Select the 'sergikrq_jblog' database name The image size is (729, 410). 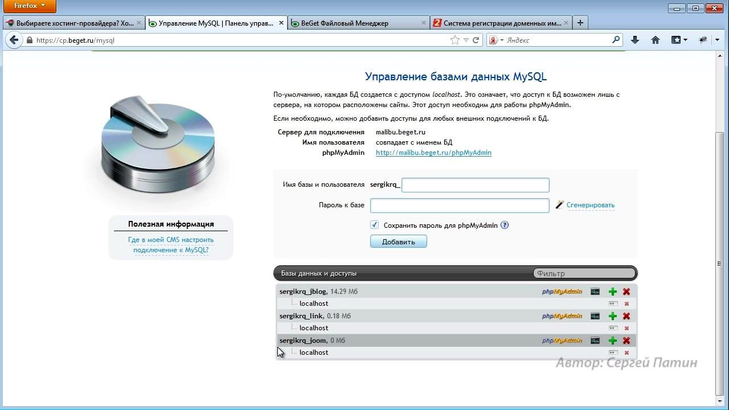click(303, 292)
